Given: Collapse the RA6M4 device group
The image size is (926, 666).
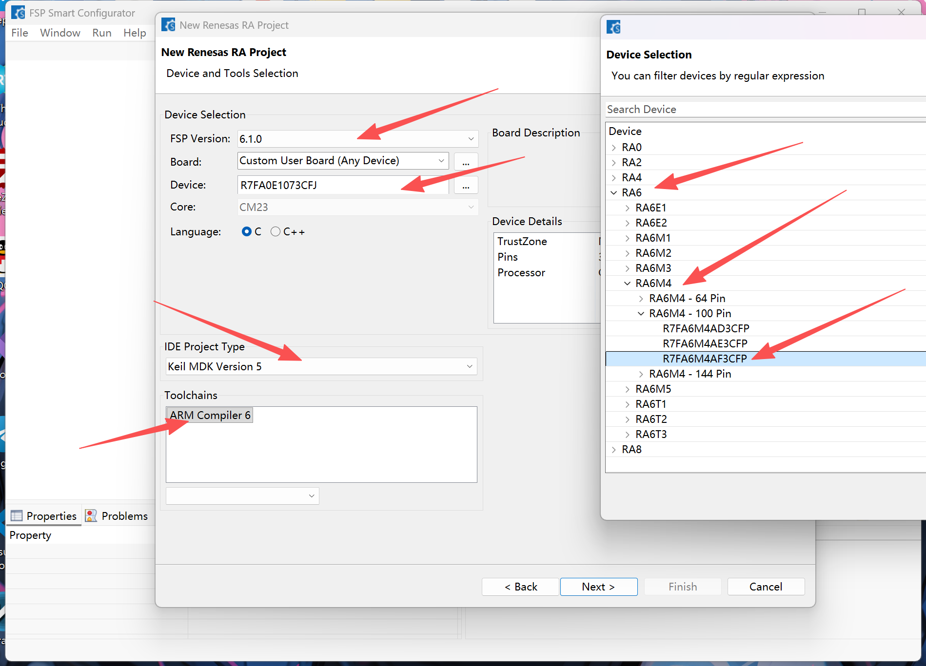Looking at the screenshot, I should [x=628, y=284].
